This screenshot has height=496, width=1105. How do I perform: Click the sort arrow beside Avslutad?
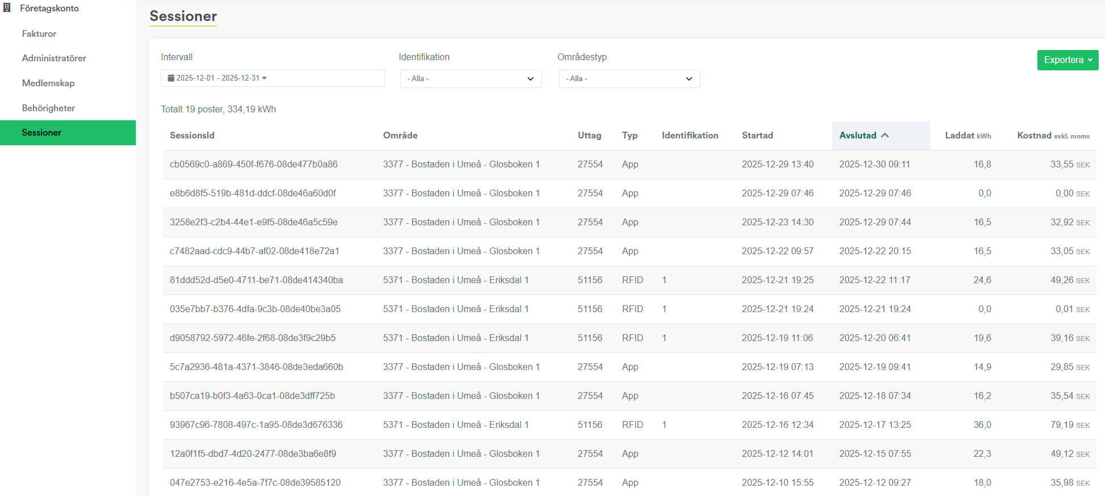tap(885, 136)
